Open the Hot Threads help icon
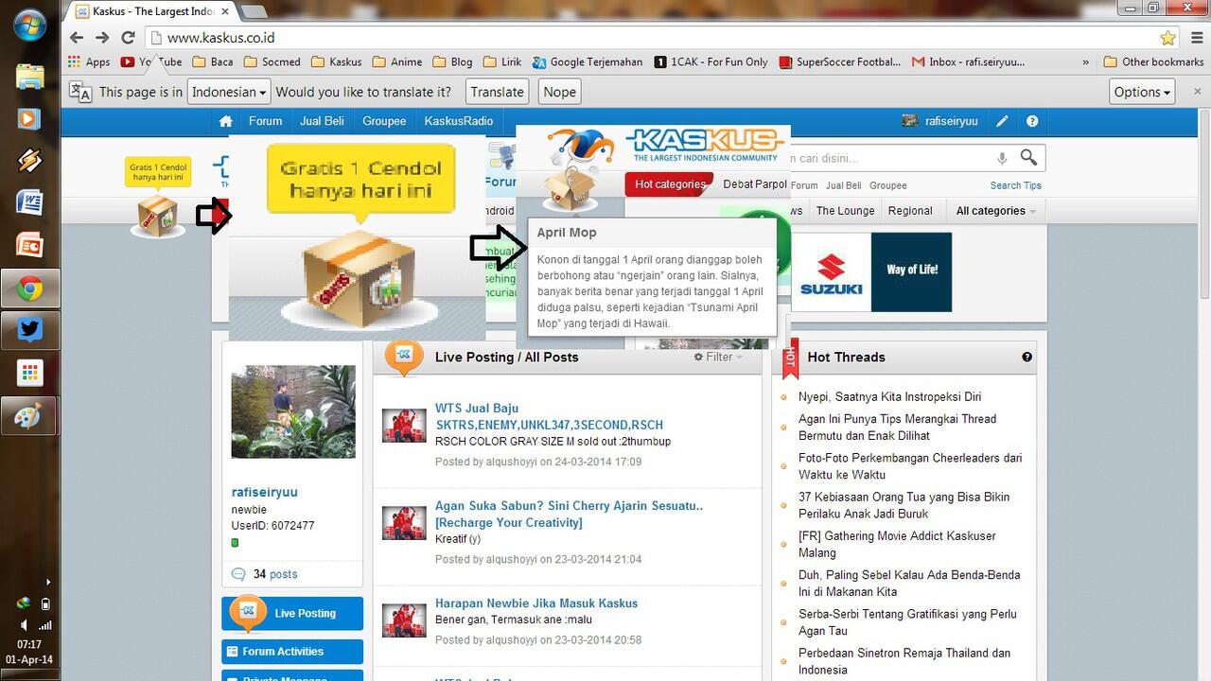The height and width of the screenshot is (681, 1211). (x=1027, y=357)
